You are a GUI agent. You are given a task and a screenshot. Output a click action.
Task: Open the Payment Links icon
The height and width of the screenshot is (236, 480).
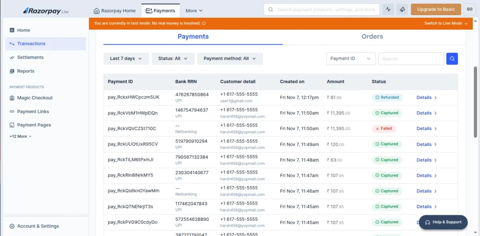(12, 111)
